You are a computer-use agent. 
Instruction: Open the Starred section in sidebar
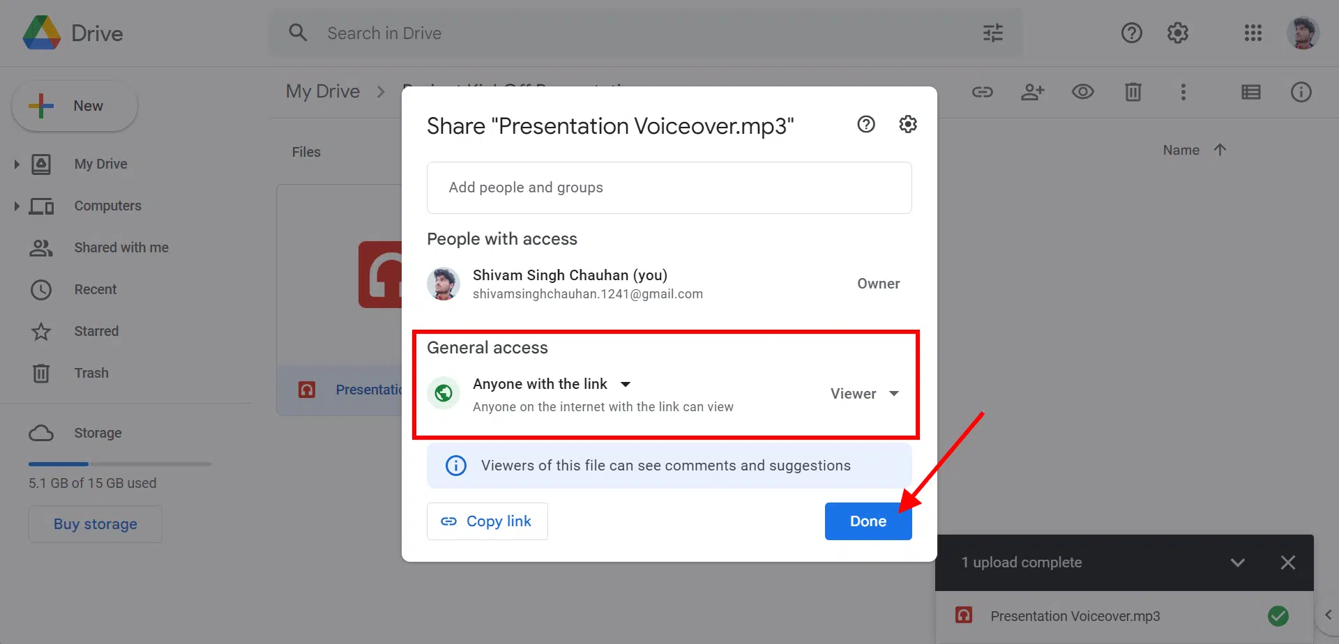96,331
